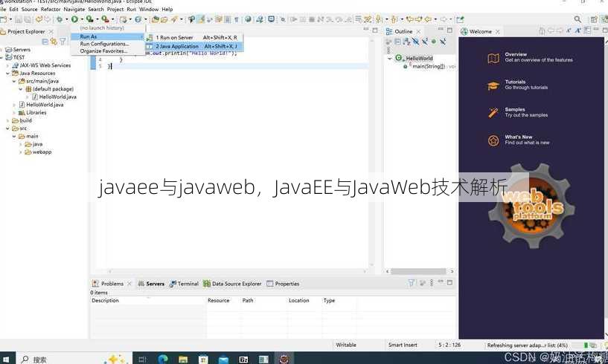The width and height of the screenshot is (608, 364).
Task: Click the Back navigation arrow in toolbar
Action: [x=428, y=19]
